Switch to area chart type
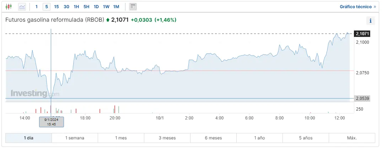This screenshot has height=149, width=382. [x=22, y=6]
